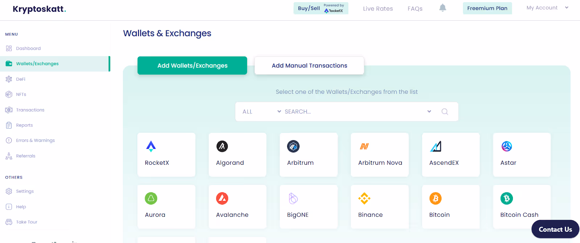Click the Wallets/Exchanges wallet icon
This screenshot has height=243, width=580.
(9, 64)
